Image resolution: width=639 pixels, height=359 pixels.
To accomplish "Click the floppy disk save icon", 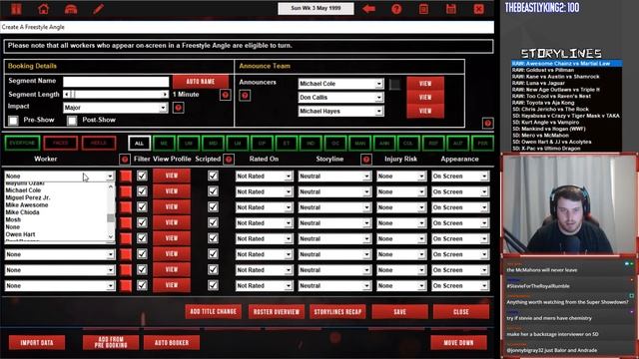I will click(451, 9).
